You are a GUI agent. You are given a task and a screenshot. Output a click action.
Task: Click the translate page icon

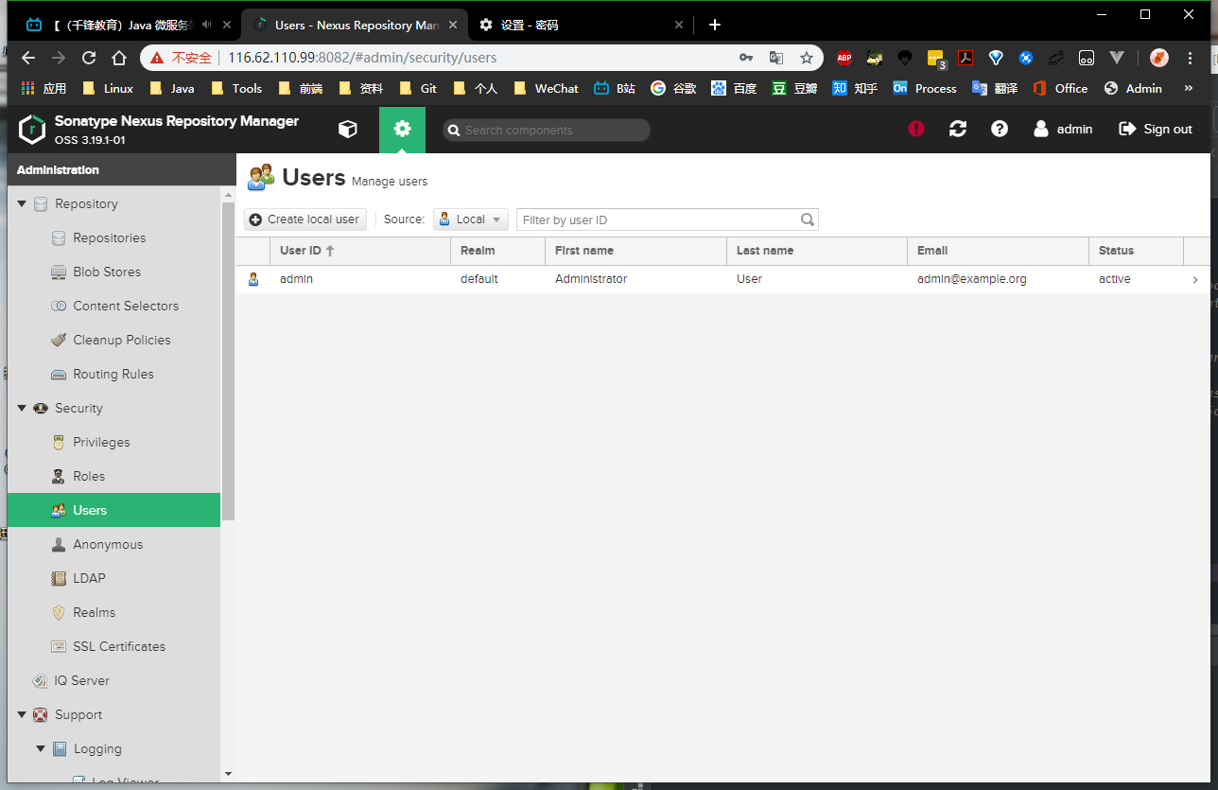(776, 58)
